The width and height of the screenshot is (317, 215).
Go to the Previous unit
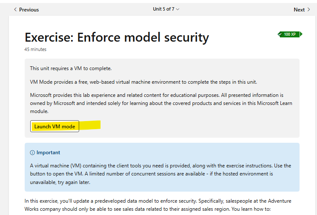tap(26, 10)
